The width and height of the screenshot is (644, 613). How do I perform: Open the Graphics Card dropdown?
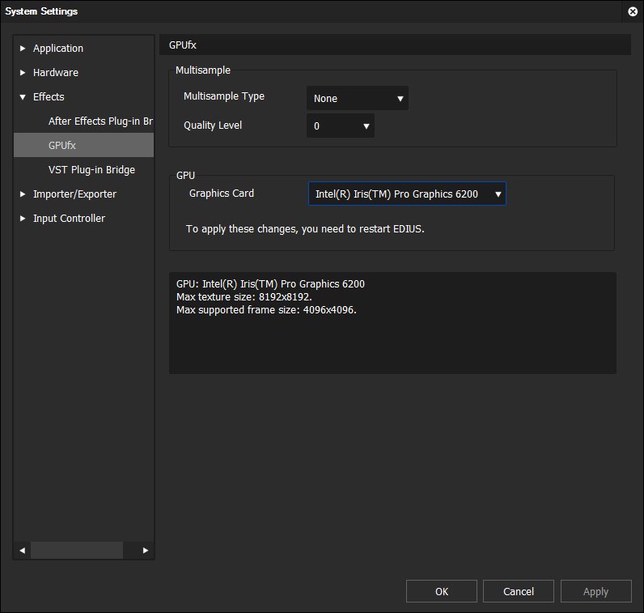click(407, 194)
